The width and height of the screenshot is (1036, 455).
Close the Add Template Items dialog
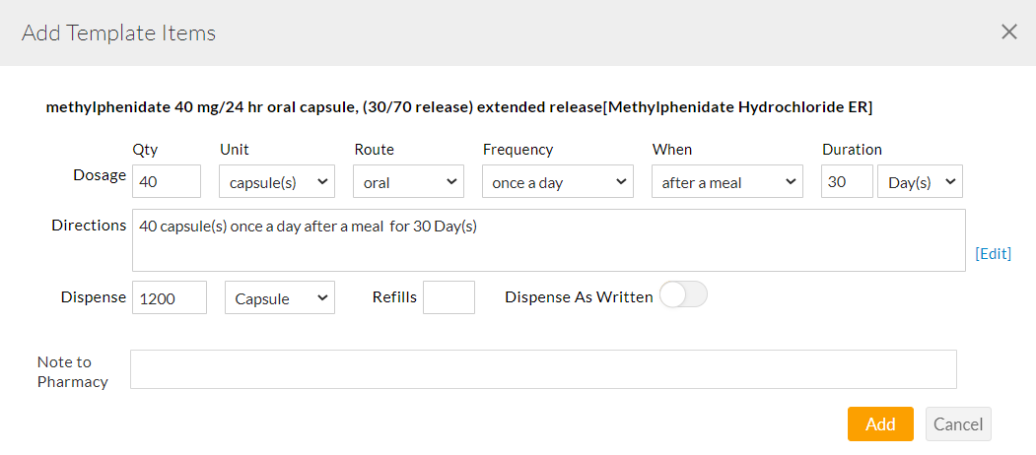click(x=1008, y=32)
